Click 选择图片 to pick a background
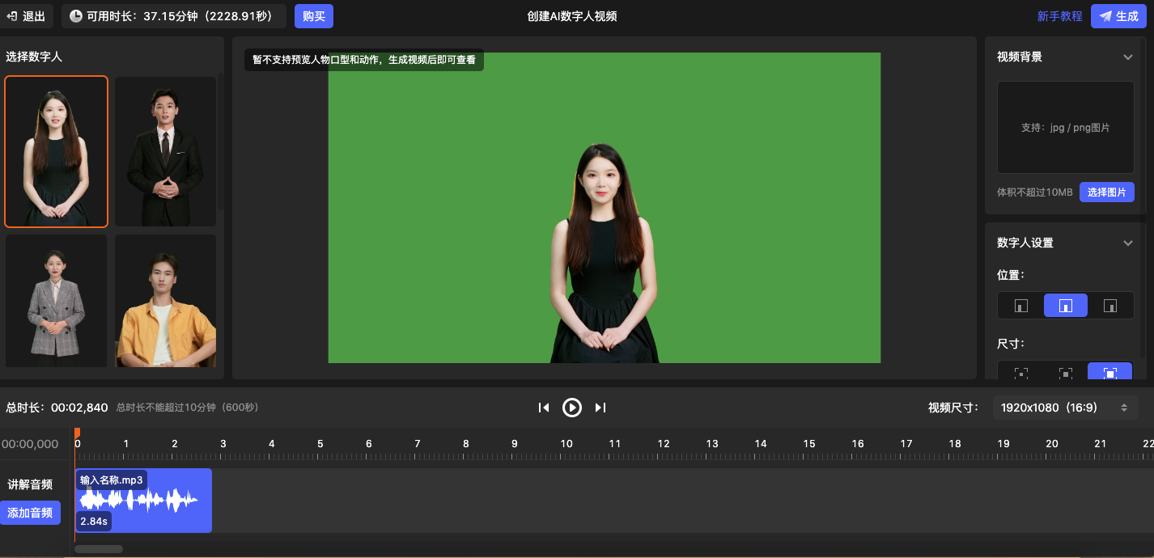Screen dimensions: 1154x558 pyautogui.click(x=1106, y=192)
